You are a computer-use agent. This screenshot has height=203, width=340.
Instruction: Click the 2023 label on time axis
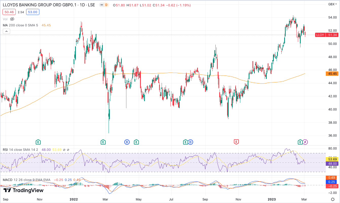[272, 199]
